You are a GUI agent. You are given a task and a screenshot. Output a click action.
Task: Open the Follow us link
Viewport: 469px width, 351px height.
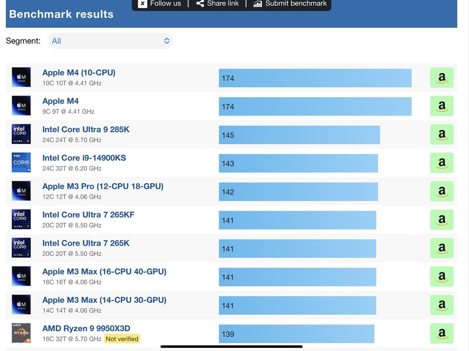click(166, 4)
